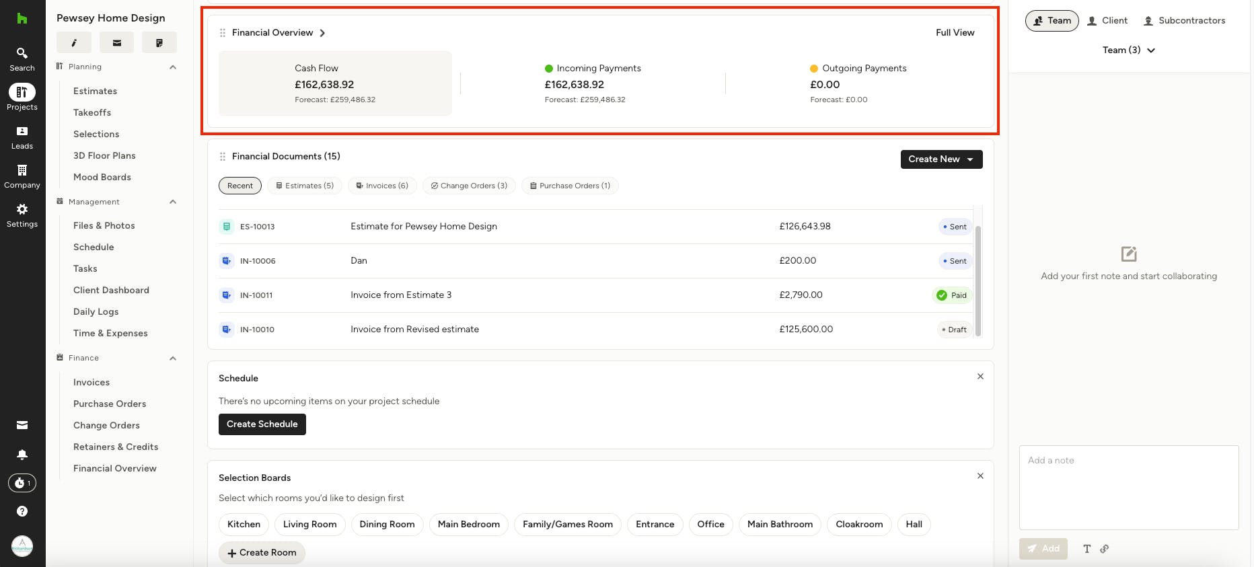Go to Projects in the navigation rail
Screen dimensions: 1254x567
tap(22, 98)
